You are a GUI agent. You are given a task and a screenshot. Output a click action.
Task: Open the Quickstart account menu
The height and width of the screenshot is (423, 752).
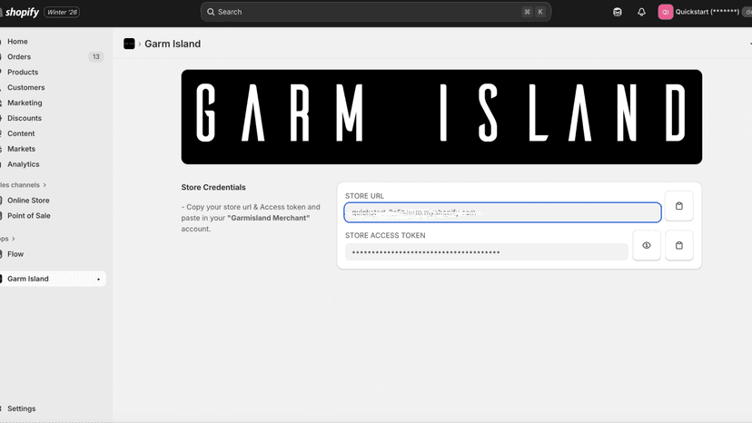[x=705, y=12]
